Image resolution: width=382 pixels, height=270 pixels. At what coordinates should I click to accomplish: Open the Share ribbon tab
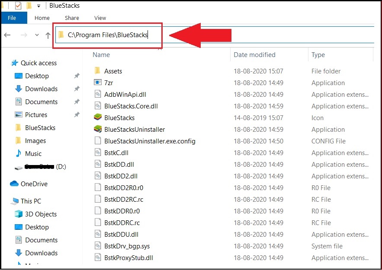(72, 18)
